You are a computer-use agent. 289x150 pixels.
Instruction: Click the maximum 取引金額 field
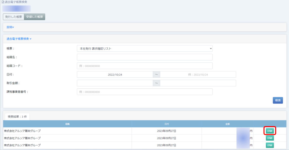click(x=198, y=83)
